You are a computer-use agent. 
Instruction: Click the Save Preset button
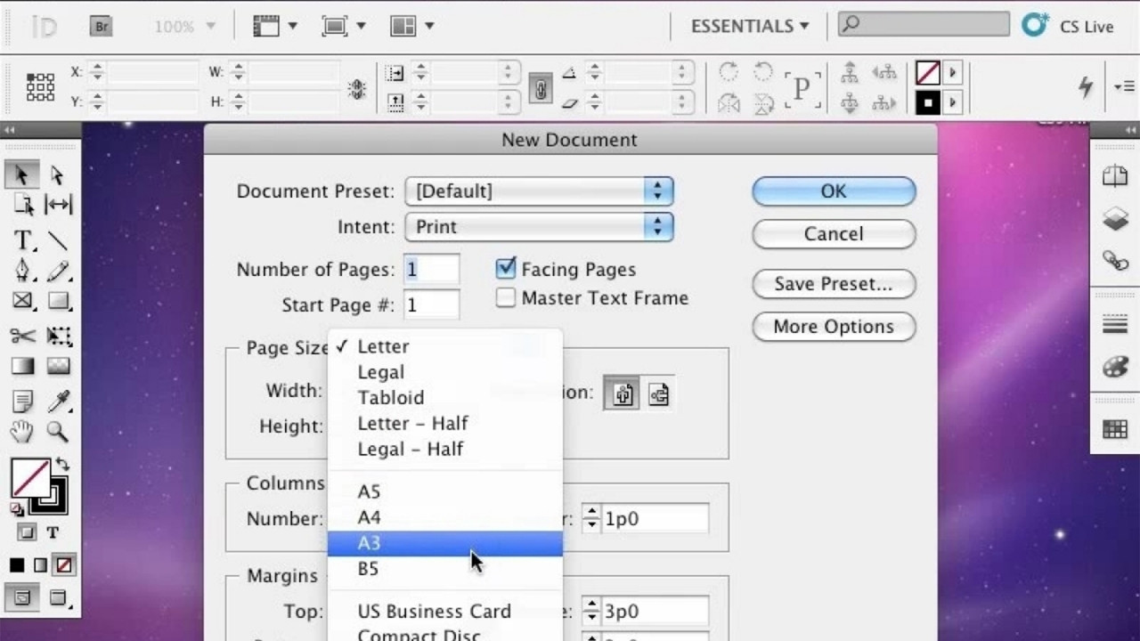pyautogui.click(x=833, y=284)
